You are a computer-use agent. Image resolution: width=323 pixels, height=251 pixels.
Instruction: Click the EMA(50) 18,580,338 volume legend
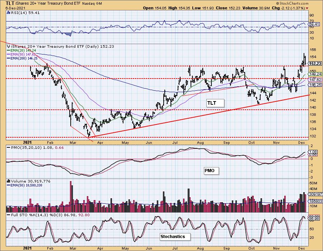pyautogui.click(x=26, y=185)
